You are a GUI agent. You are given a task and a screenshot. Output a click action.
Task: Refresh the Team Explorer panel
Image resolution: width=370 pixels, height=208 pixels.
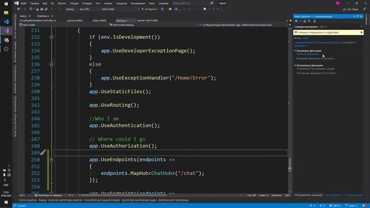click(314, 21)
